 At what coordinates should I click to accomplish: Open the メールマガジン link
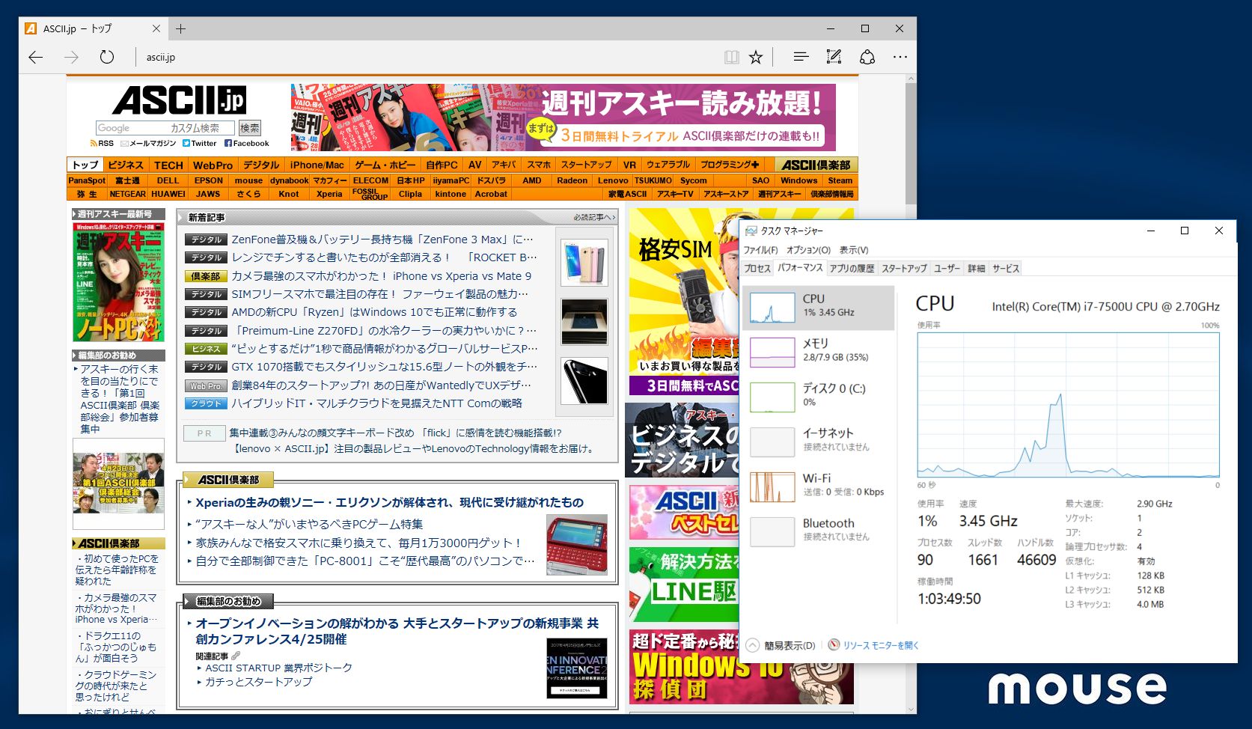point(148,143)
